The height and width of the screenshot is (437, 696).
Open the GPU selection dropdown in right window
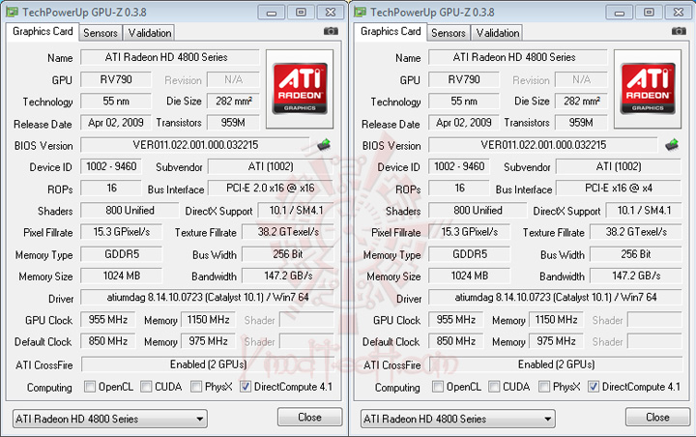coord(457,419)
